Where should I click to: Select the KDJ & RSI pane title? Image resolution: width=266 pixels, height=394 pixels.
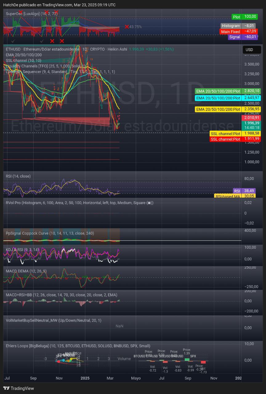pos(22,250)
